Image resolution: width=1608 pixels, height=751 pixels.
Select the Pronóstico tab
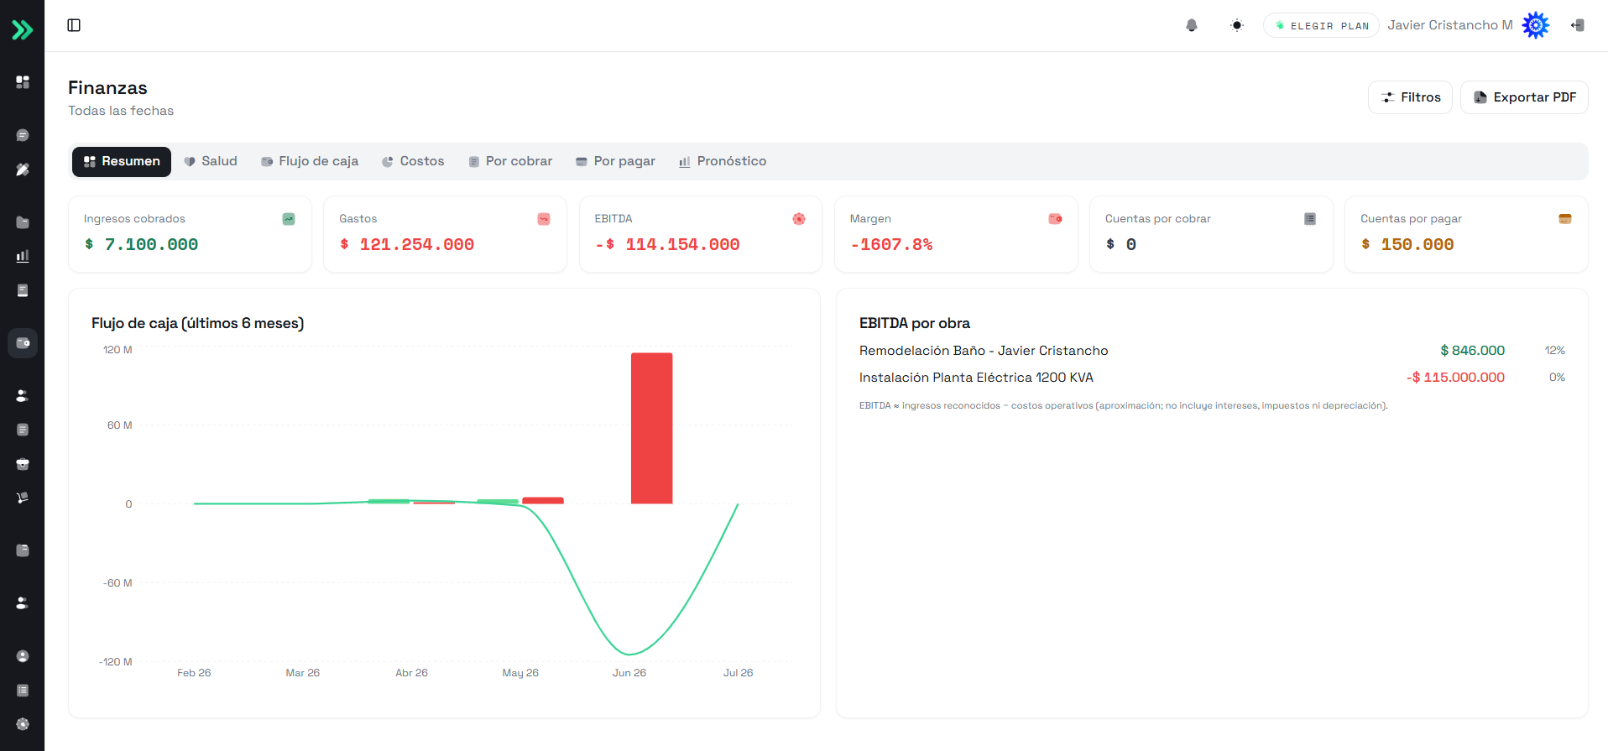point(723,161)
